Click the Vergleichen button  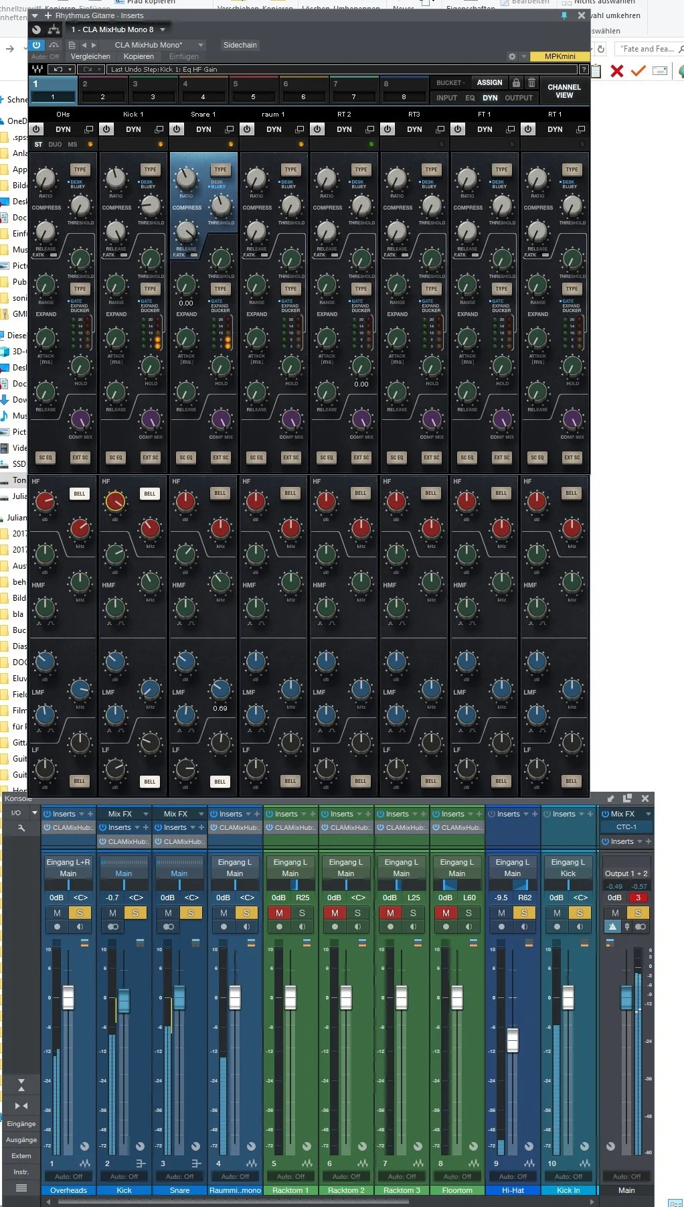(x=90, y=56)
